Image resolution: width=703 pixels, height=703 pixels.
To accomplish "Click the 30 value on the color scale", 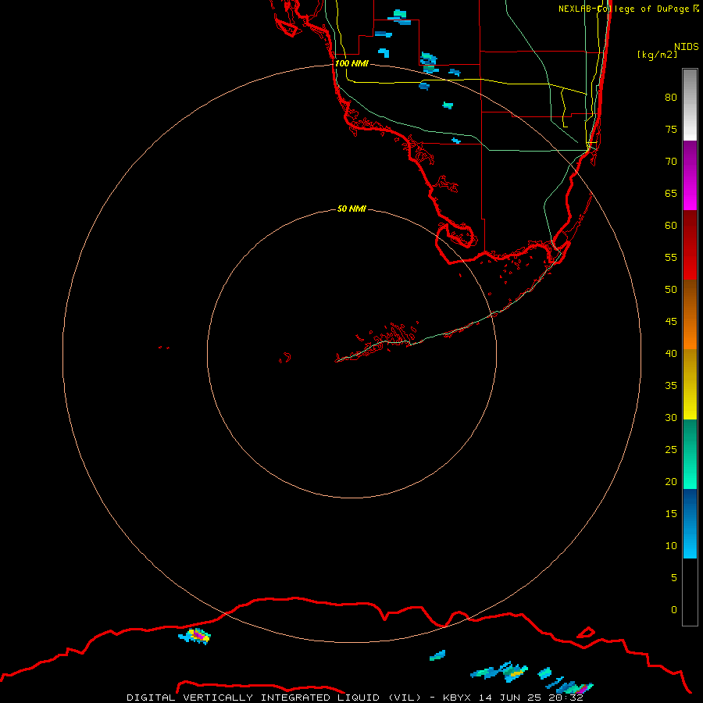I will [671, 417].
